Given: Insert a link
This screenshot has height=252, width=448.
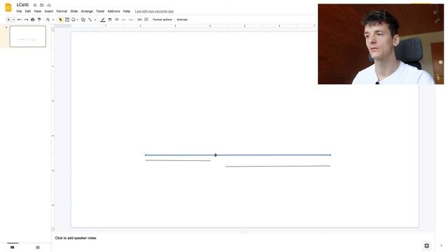Looking at the screenshot, I should coord(139,20).
